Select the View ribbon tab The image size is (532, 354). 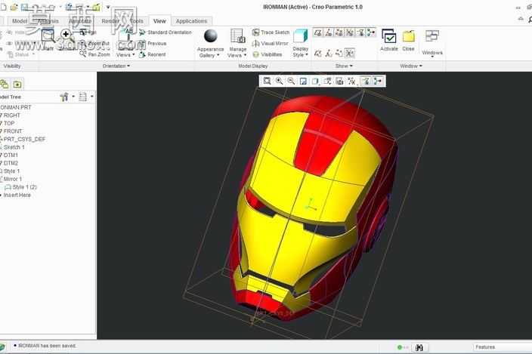click(x=159, y=21)
